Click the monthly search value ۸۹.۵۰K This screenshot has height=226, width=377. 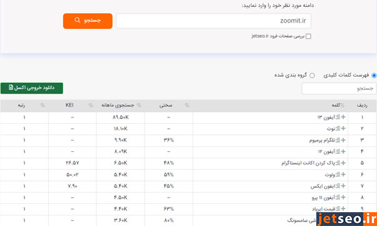click(121, 117)
